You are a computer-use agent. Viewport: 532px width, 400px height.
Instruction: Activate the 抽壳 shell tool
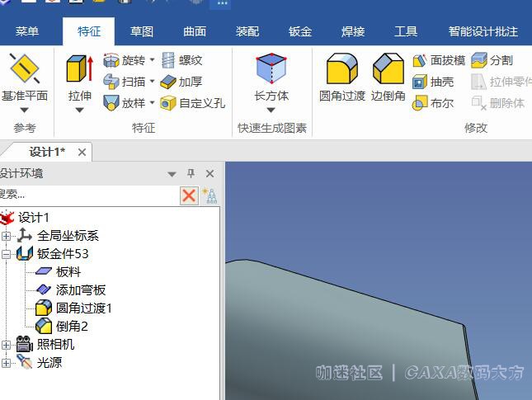click(433, 82)
